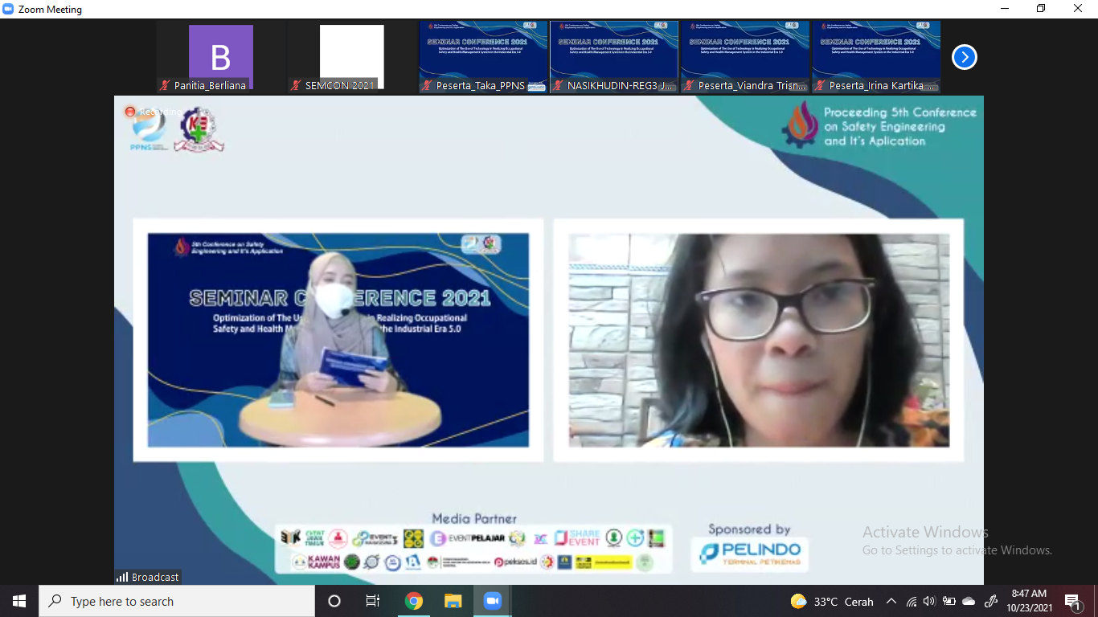
Task: Open the volume speaker tray icon
Action: pyautogui.click(x=930, y=602)
